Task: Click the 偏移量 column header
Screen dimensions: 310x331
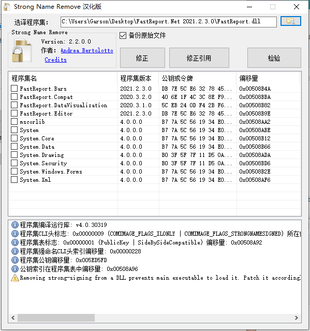Action: tap(268, 78)
